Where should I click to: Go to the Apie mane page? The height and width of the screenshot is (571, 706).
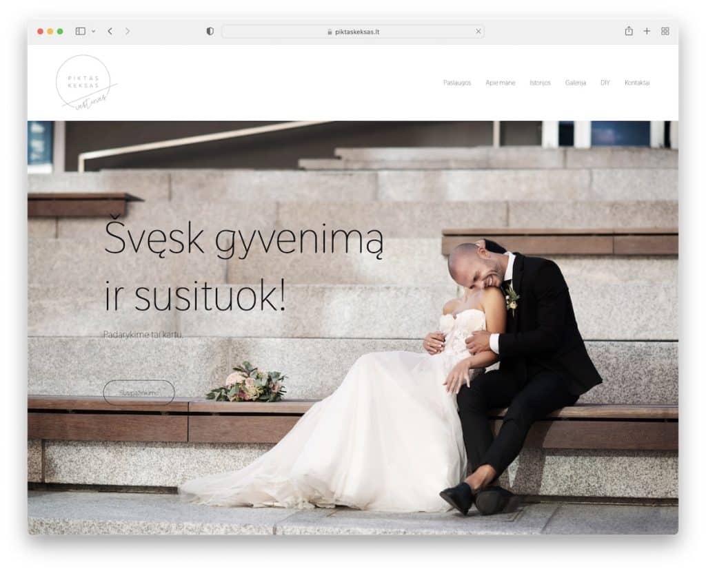tap(500, 83)
